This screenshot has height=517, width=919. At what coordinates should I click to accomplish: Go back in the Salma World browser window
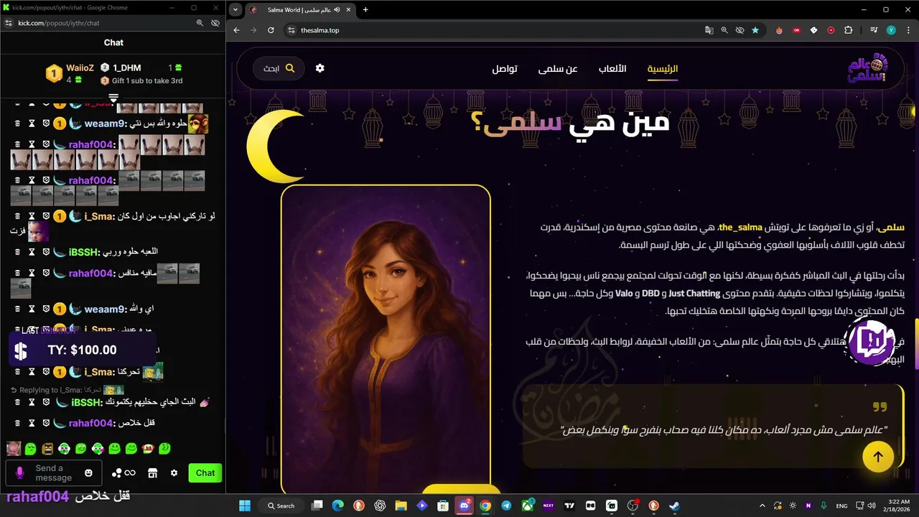236,30
